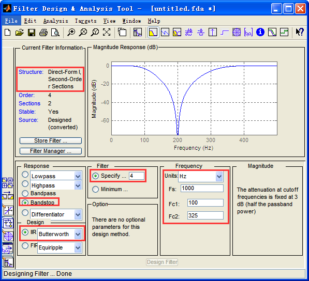
Task: Restore full view with the arrows icon
Action: tap(107, 32)
